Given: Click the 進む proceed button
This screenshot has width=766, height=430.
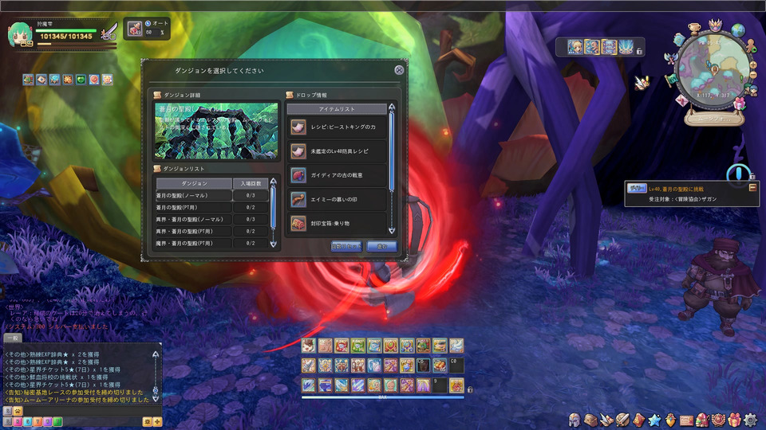Looking at the screenshot, I should [x=381, y=246].
